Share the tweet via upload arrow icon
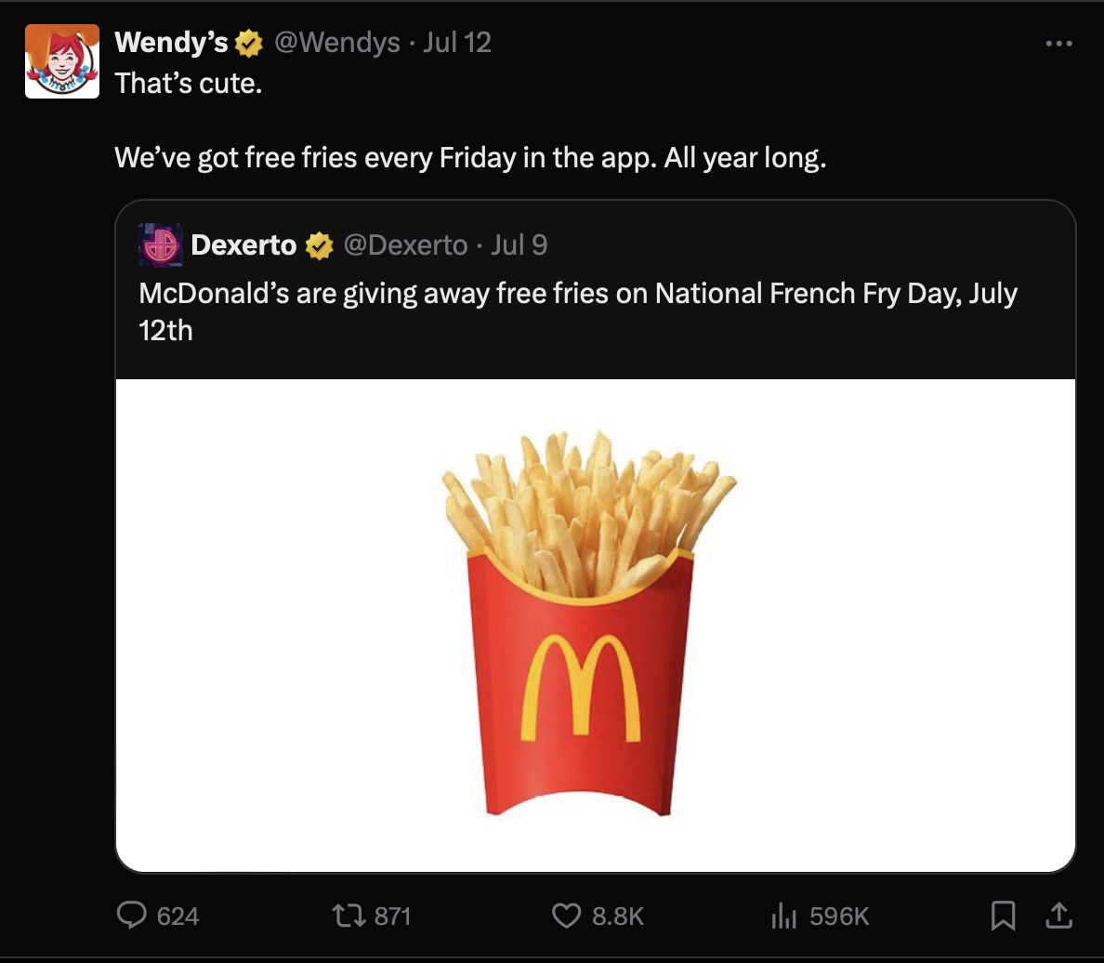This screenshot has height=963, width=1104. pos(1057,917)
